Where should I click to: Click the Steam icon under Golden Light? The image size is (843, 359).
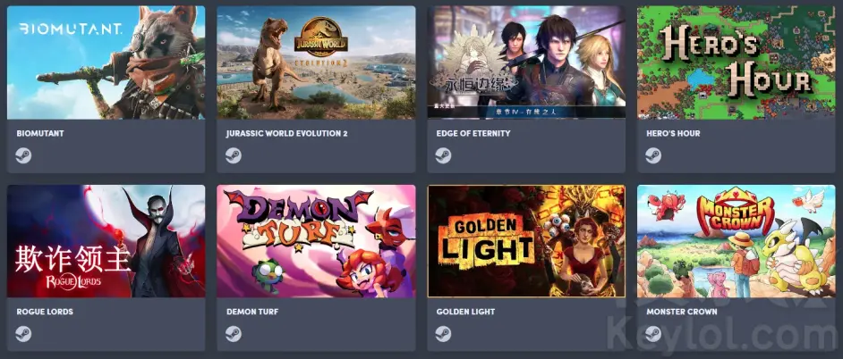coord(444,334)
